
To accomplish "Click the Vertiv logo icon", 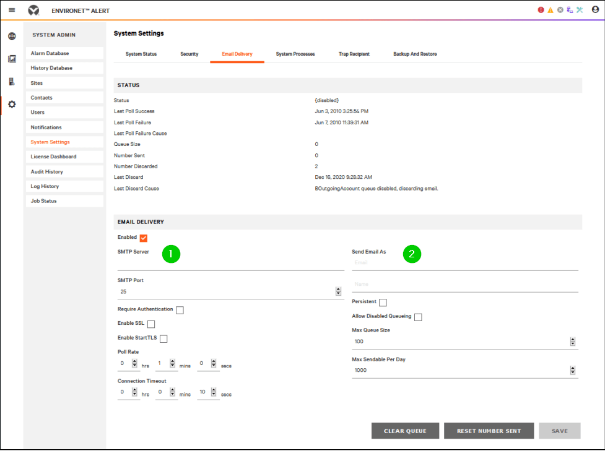I will (33, 11).
